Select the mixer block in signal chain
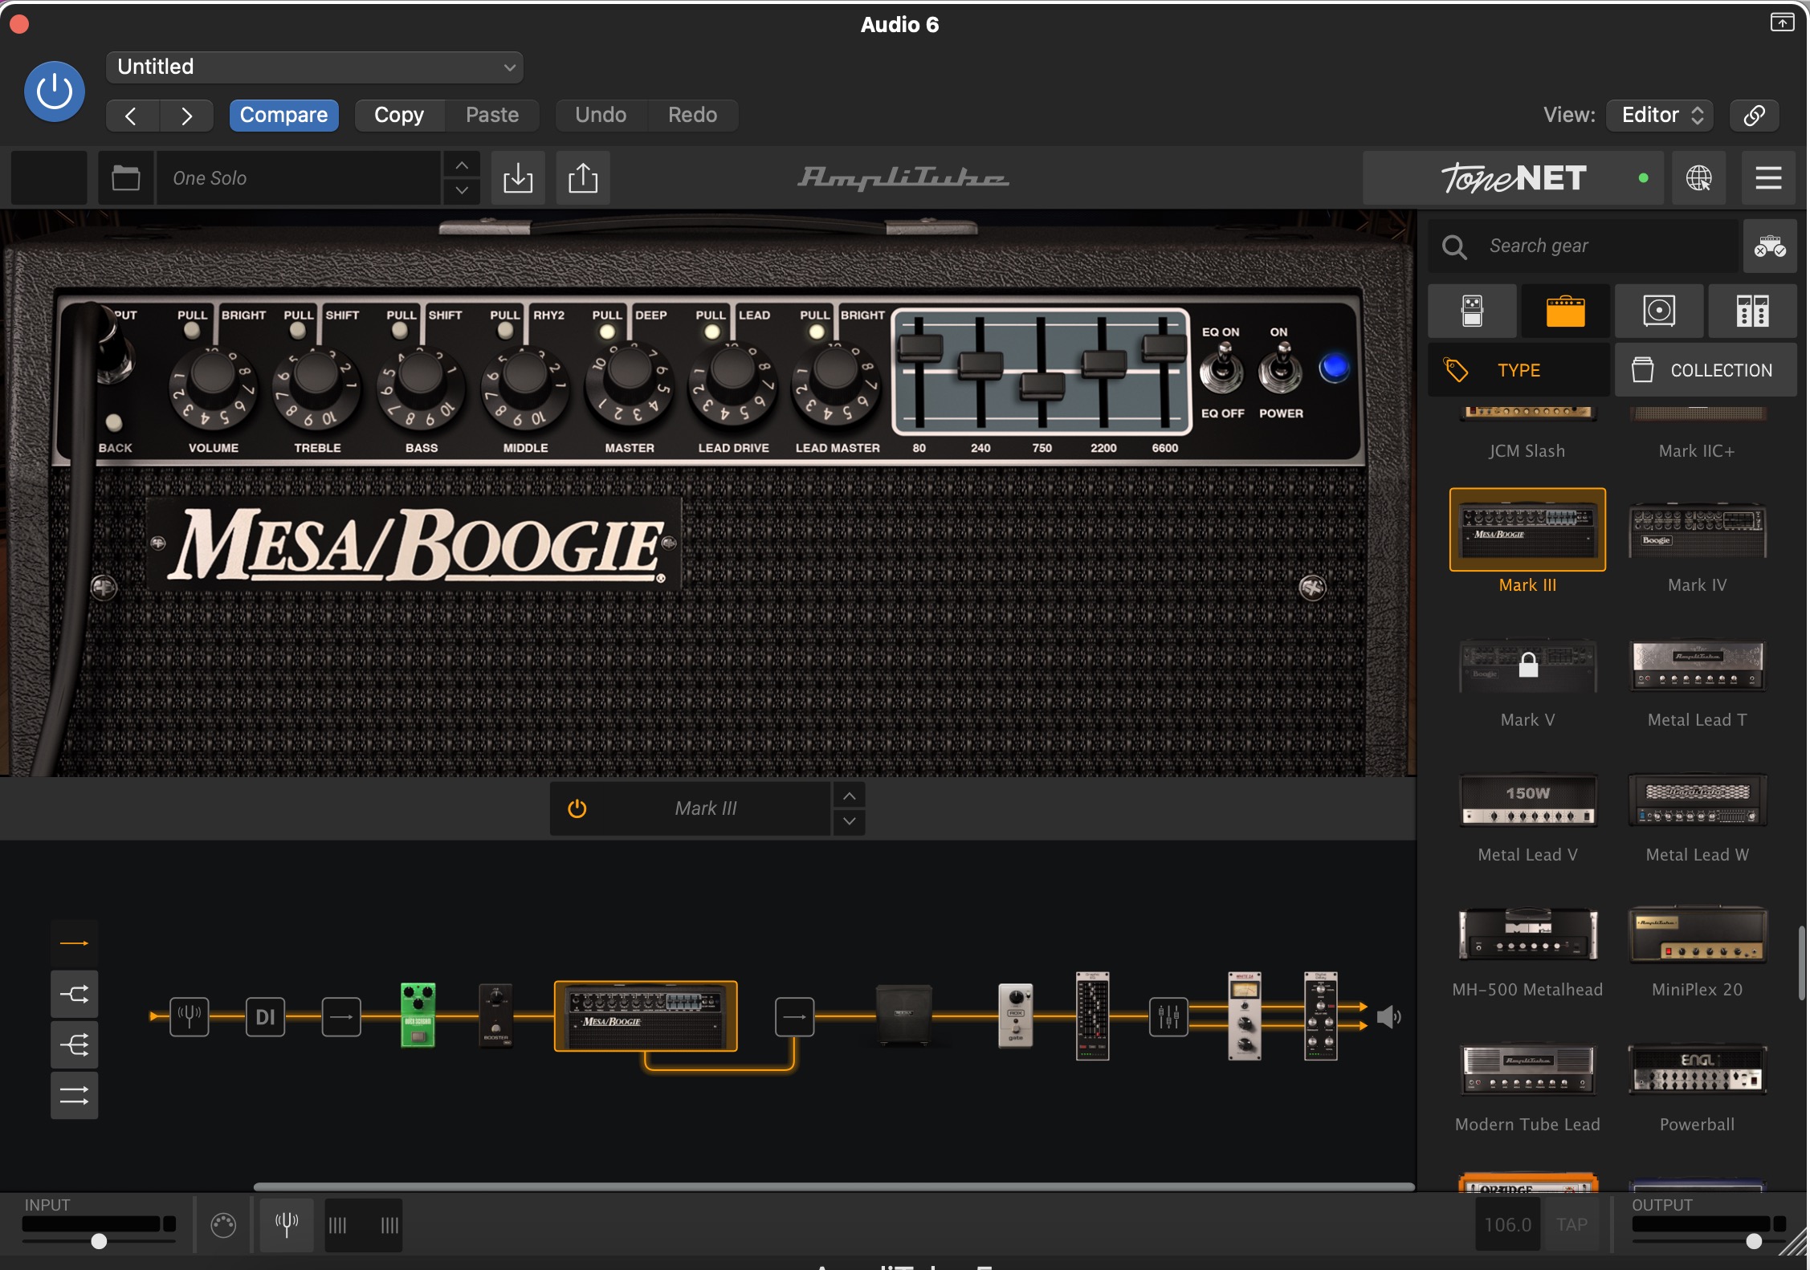The height and width of the screenshot is (1270, 1810). pyautogui.click(x=1168, y=1016)
